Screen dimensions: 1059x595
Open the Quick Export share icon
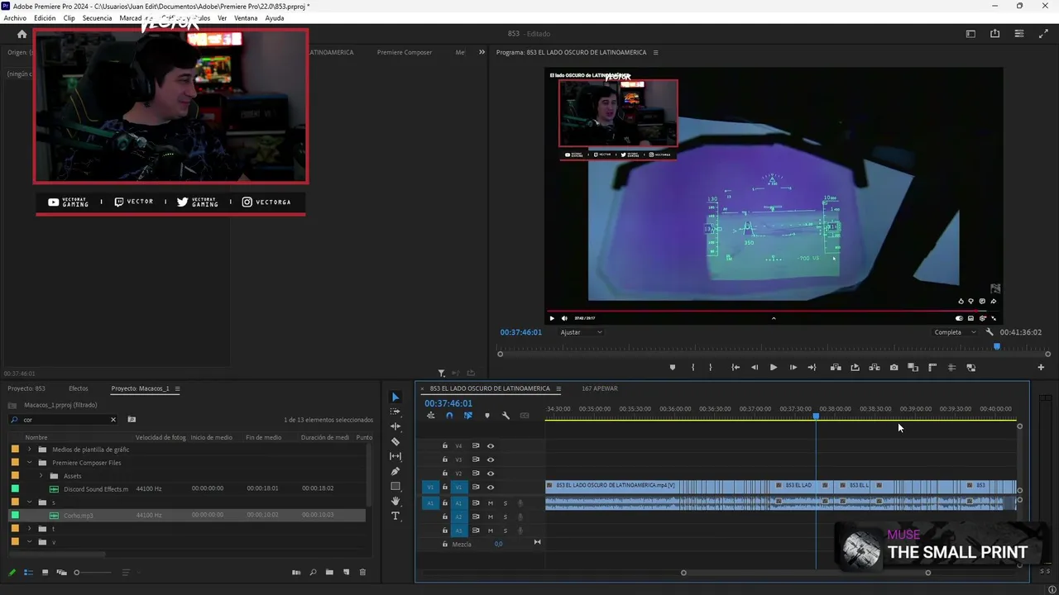tap(994, 34)
